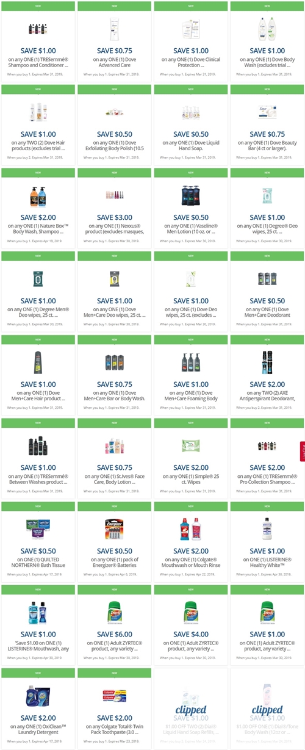The height and width of the screenshot is (750, 305).
Task: Open the red side tab on right edge
Action: [302, 455]
